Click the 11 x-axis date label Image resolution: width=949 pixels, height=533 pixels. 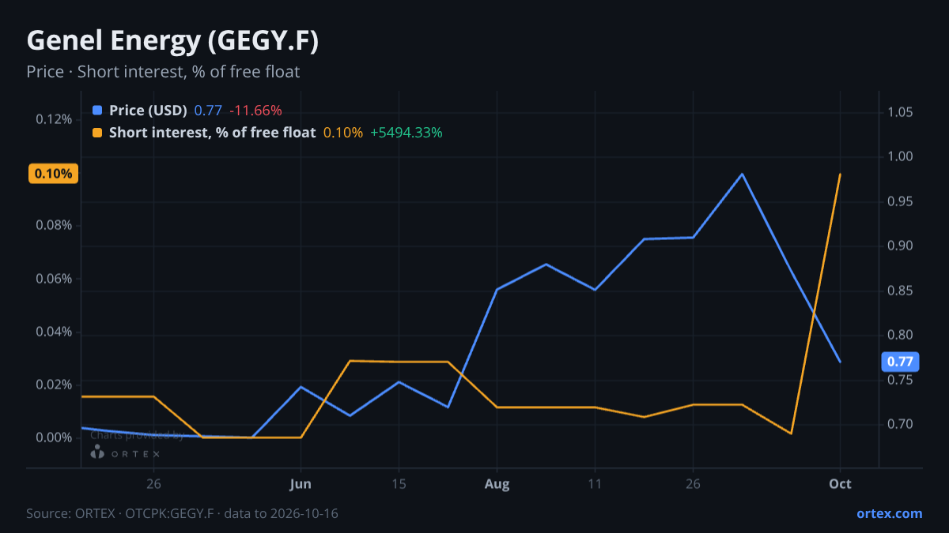point(595,484)
